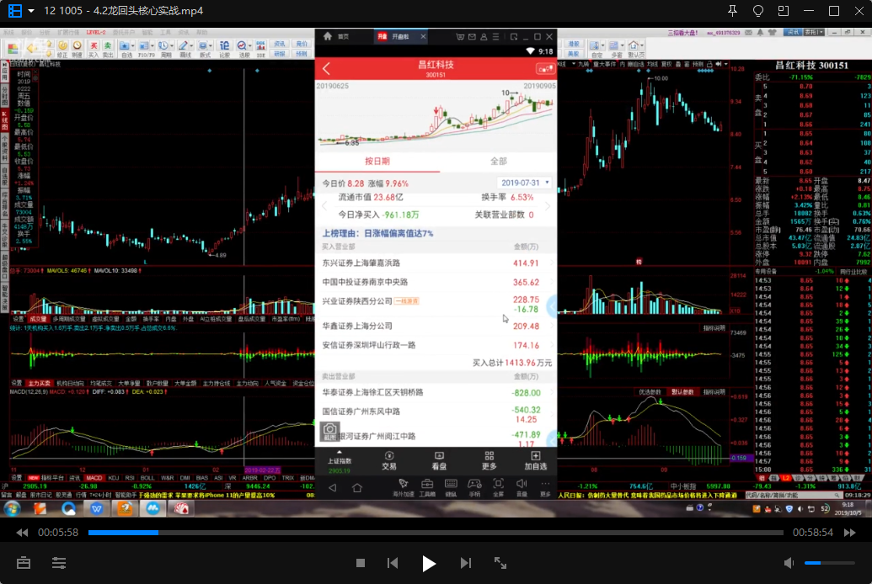Seek on the video progress bar

436,533
